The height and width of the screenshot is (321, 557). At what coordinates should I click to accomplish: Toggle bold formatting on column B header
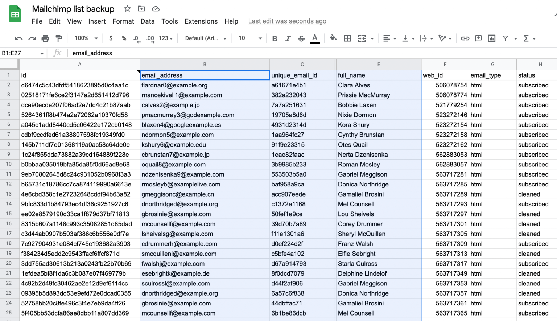(275, 38)
